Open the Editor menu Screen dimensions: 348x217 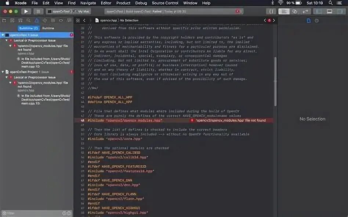pyautogui.click(x=106, y=3)
